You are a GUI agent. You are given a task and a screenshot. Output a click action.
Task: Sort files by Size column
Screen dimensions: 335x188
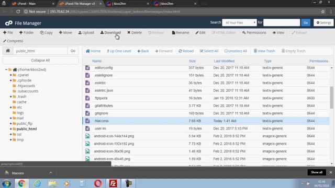click(192, 61)
